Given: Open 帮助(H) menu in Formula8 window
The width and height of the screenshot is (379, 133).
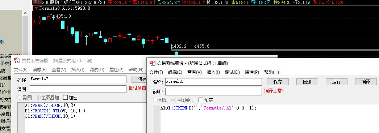Looking at the screenshot, I should 271,72.
